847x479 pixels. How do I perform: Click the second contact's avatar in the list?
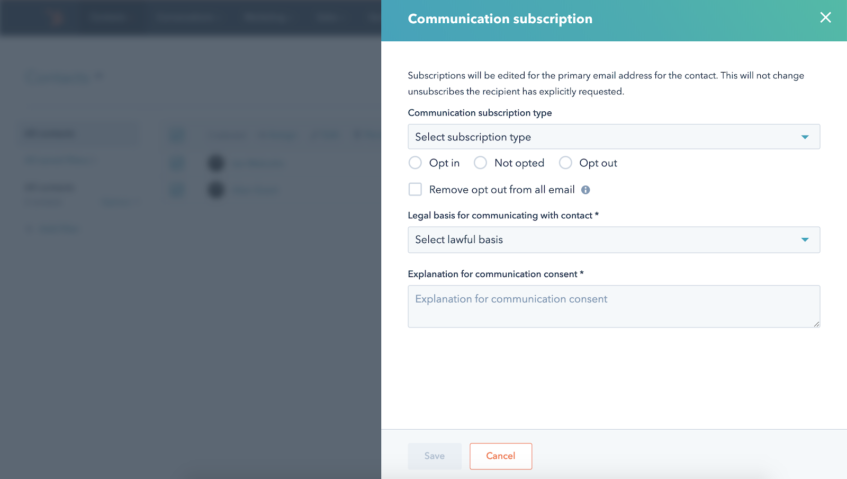click(216, 190)
